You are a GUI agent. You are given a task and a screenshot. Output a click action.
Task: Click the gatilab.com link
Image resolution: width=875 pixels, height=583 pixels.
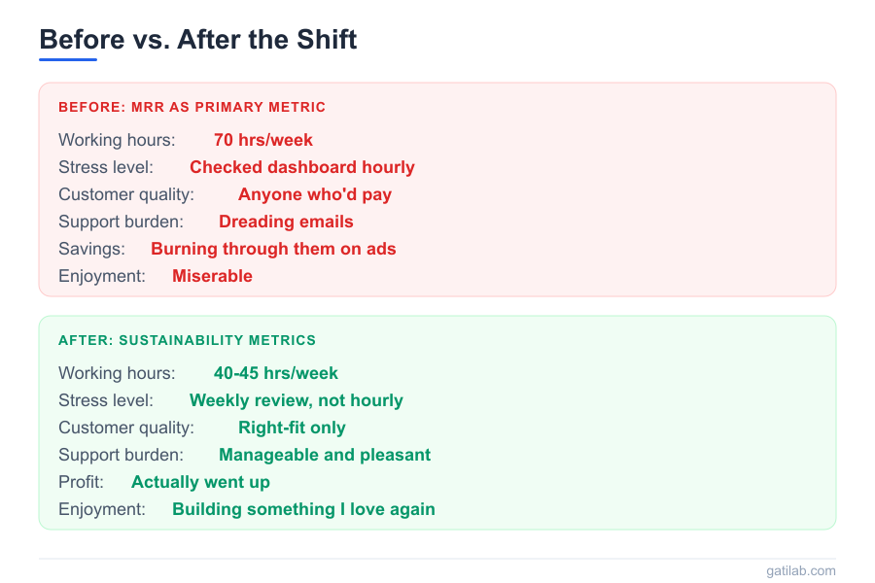click(800, 570)
